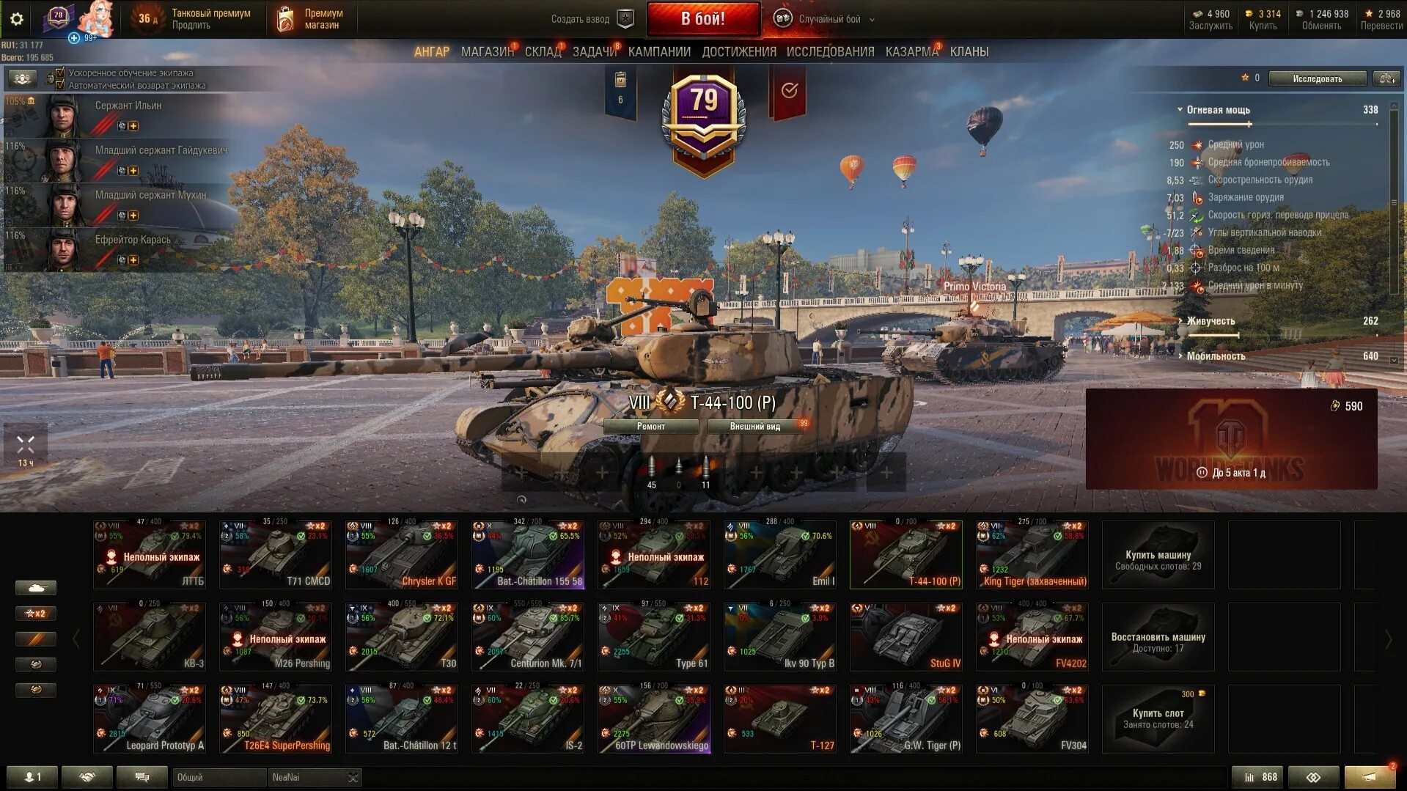Switch to the ИССЛЕДОВАНИЯ tab
Viewport: 1407px width, 791px height.
click(830, 52)
